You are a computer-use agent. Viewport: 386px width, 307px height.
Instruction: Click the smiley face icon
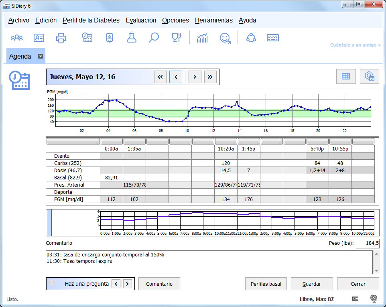225,38
